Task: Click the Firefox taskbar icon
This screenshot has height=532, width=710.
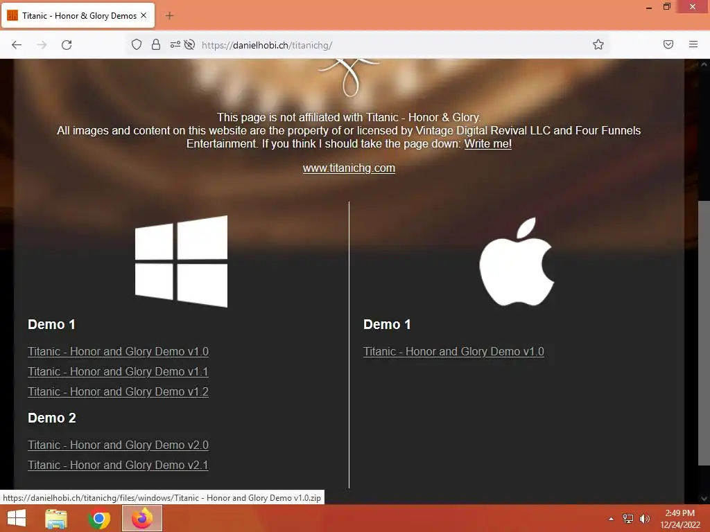Action: [142, 518]
